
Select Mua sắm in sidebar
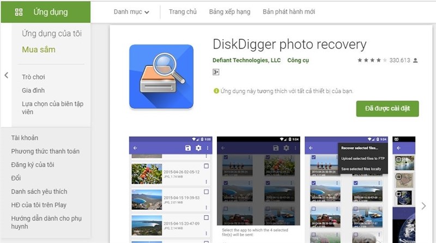coord(39,50)
